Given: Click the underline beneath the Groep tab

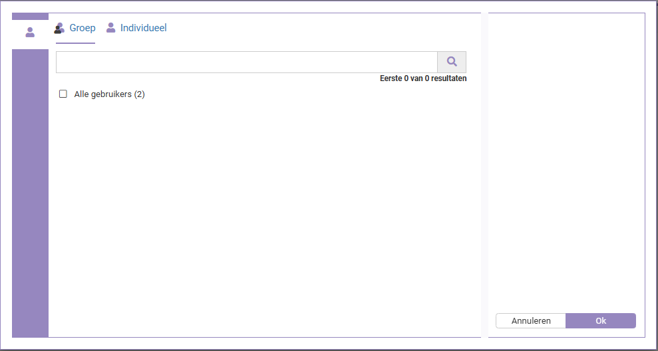Looking at the screenshot, I should pyautogui.click(x=75, y=43).
